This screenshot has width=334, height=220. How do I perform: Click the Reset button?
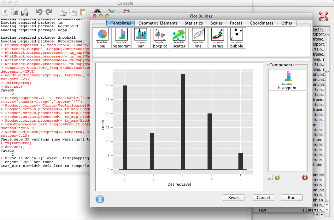[x=234, y=198]
